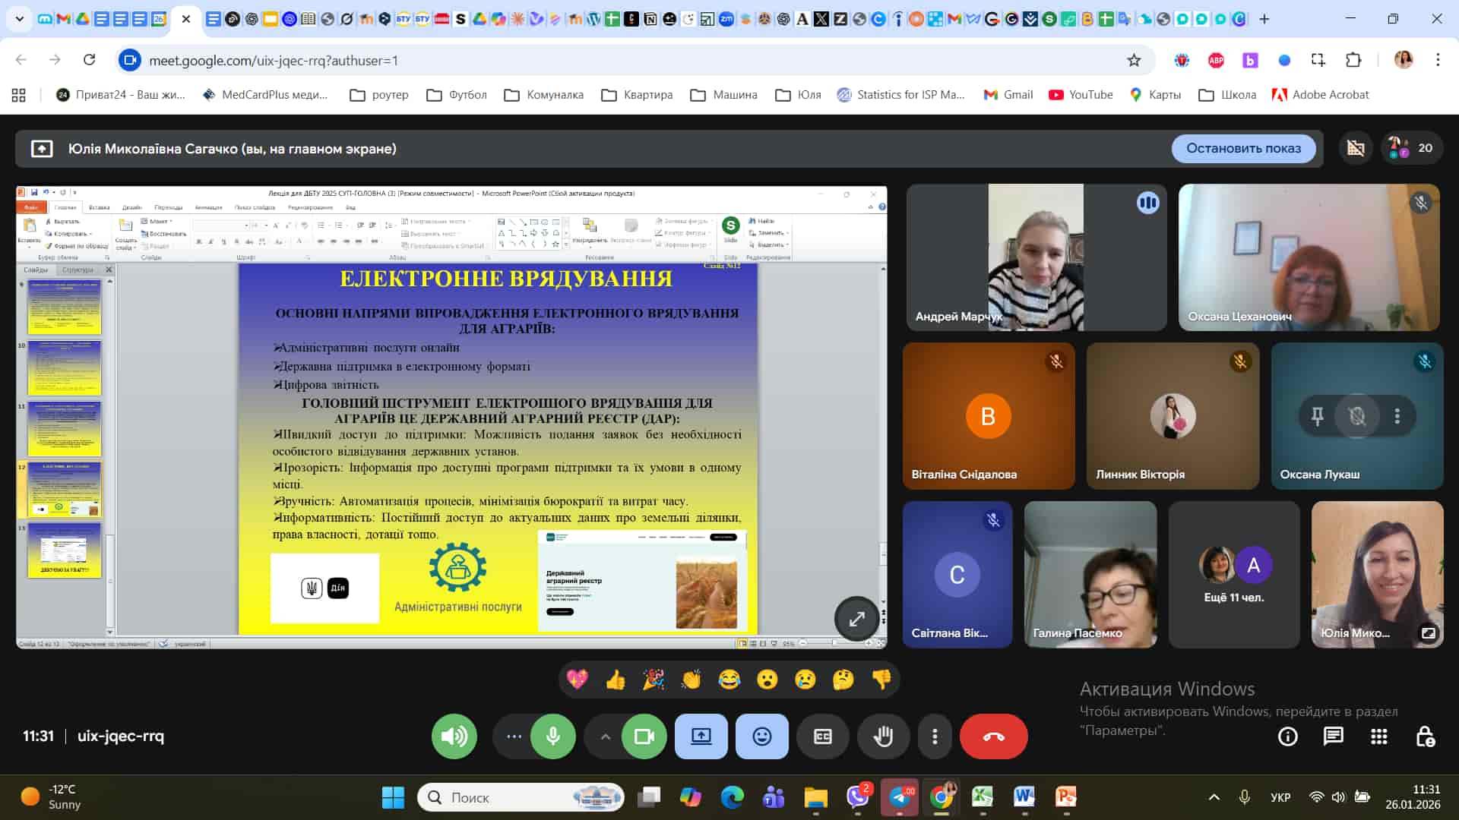Click Остановить показ button

click(x=1243, y=148)
